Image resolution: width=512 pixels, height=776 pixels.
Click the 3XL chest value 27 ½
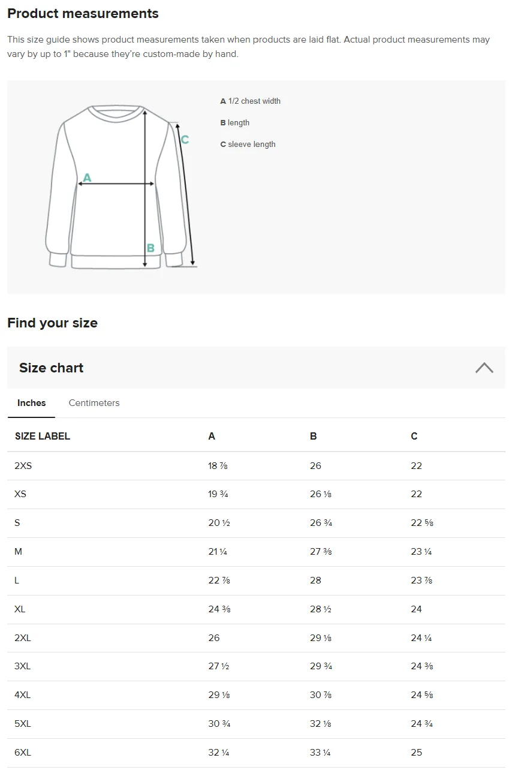(x=219, y=666)
